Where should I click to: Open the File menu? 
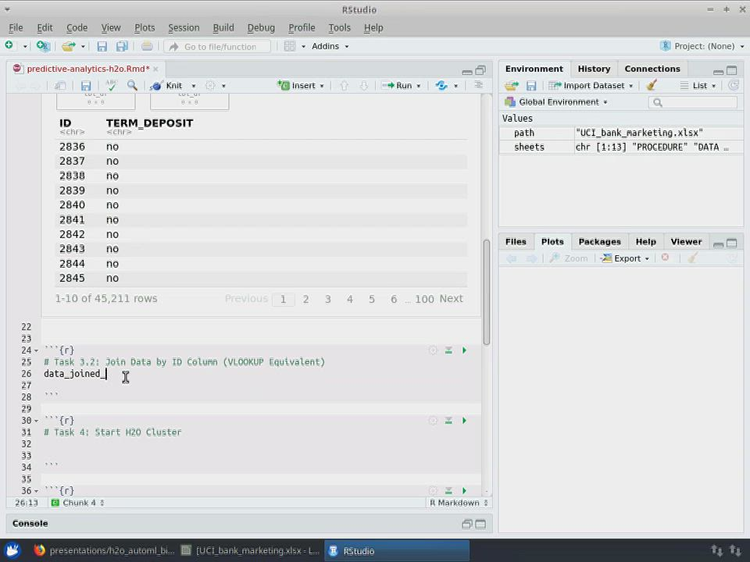coord(16,28)
